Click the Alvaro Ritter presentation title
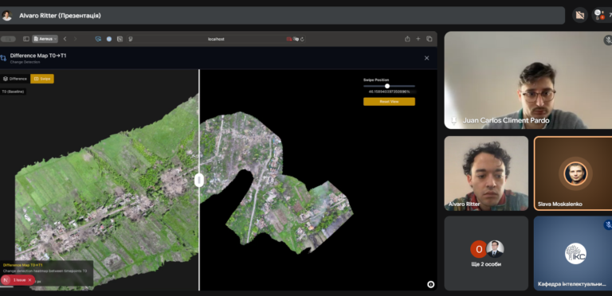Screen dimensions: 612x296 pyautogui.click(x=60, y=16)
